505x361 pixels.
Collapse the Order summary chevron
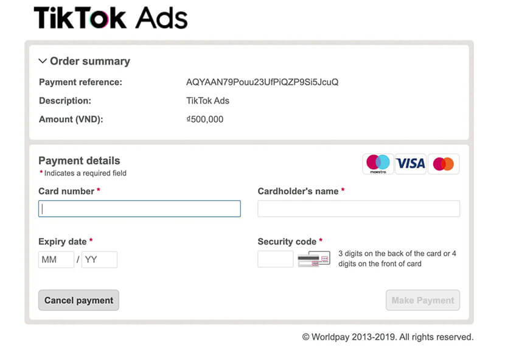(x=43, y=61)
